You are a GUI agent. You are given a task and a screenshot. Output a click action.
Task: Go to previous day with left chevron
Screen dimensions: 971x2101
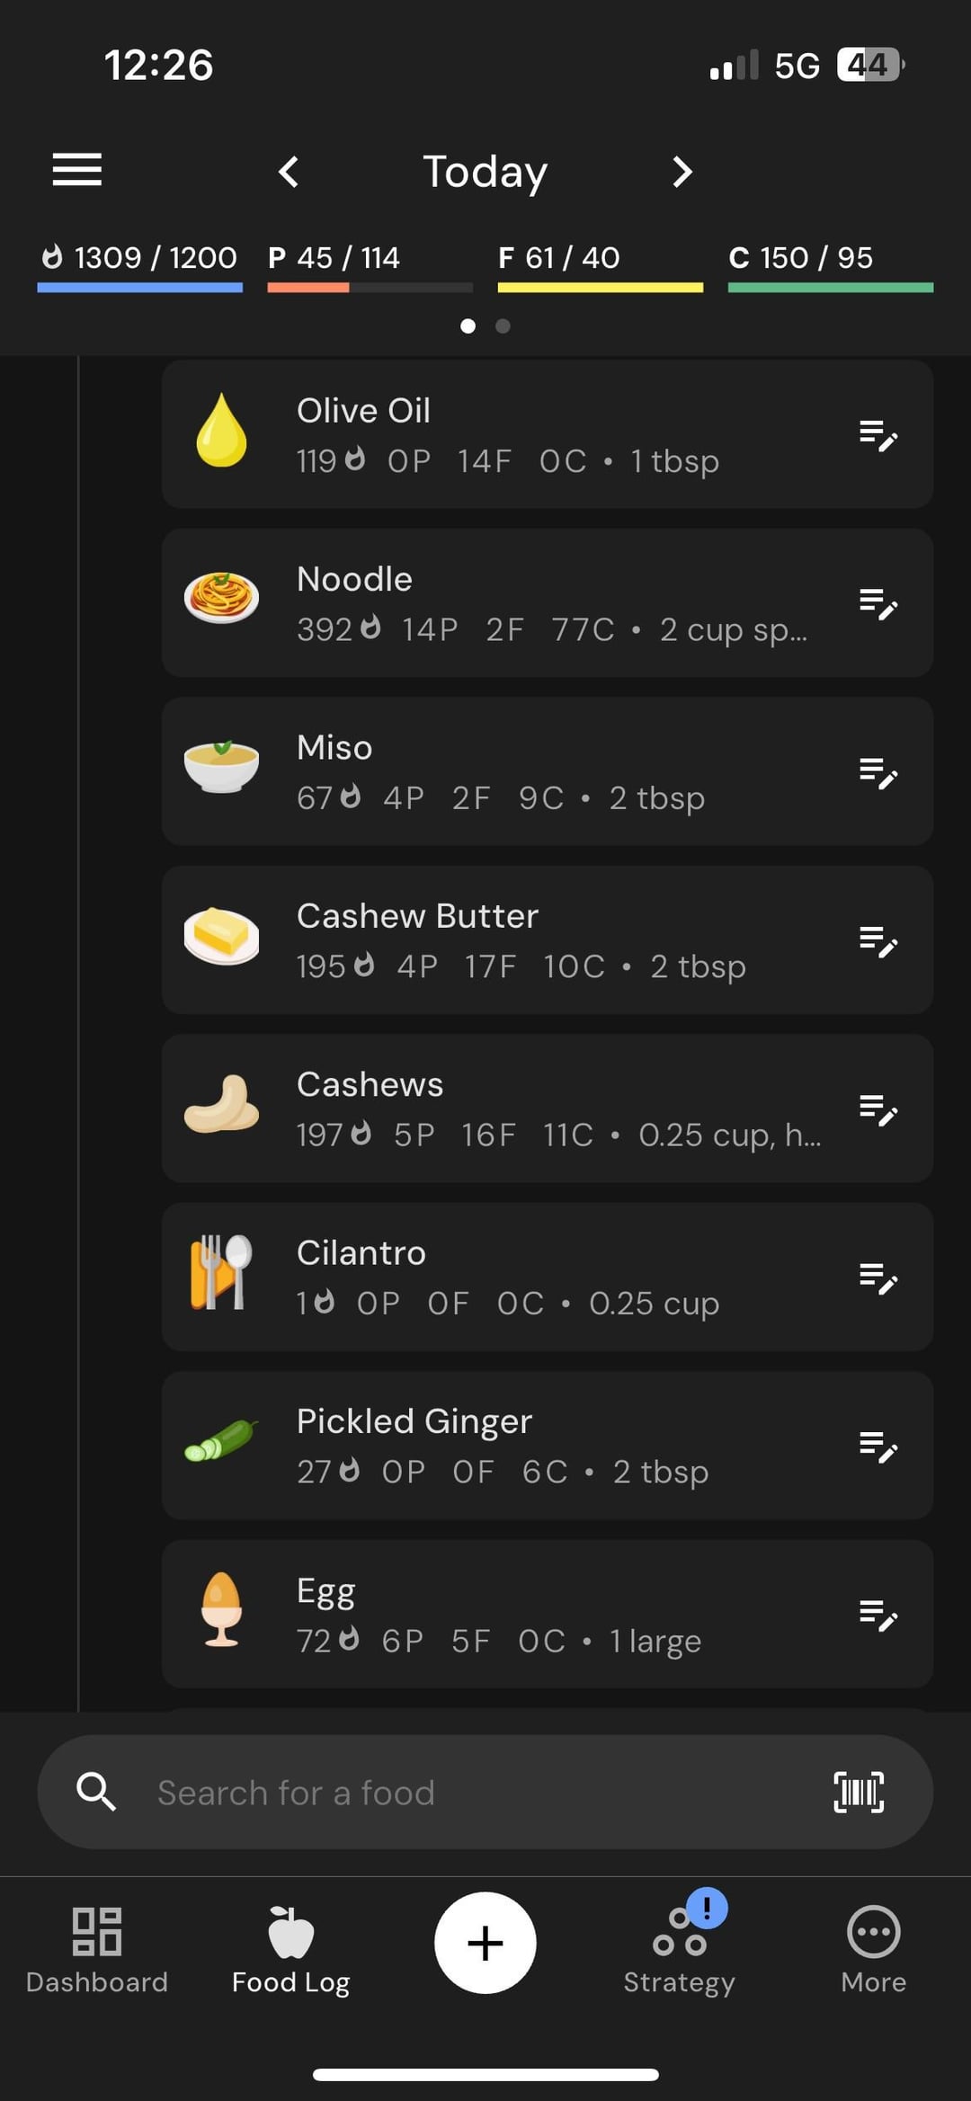(x=289, y=172)
